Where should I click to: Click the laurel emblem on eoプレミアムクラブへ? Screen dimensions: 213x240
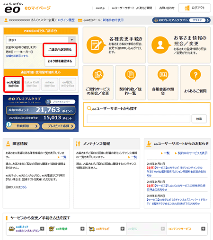tap(156, 20)
